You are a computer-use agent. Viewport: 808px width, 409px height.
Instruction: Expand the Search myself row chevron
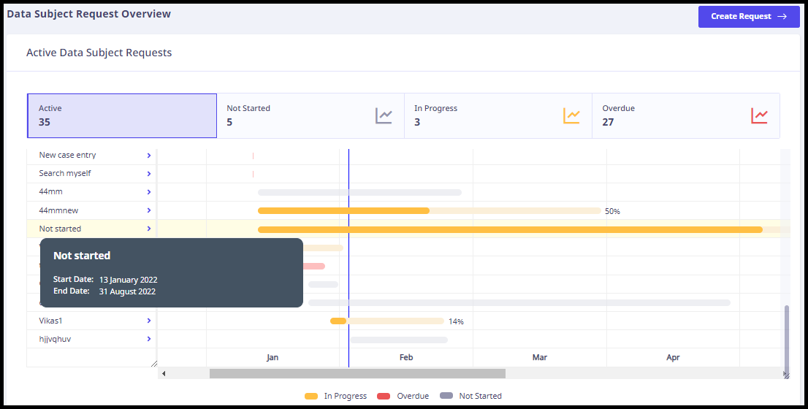coord(149,174)
